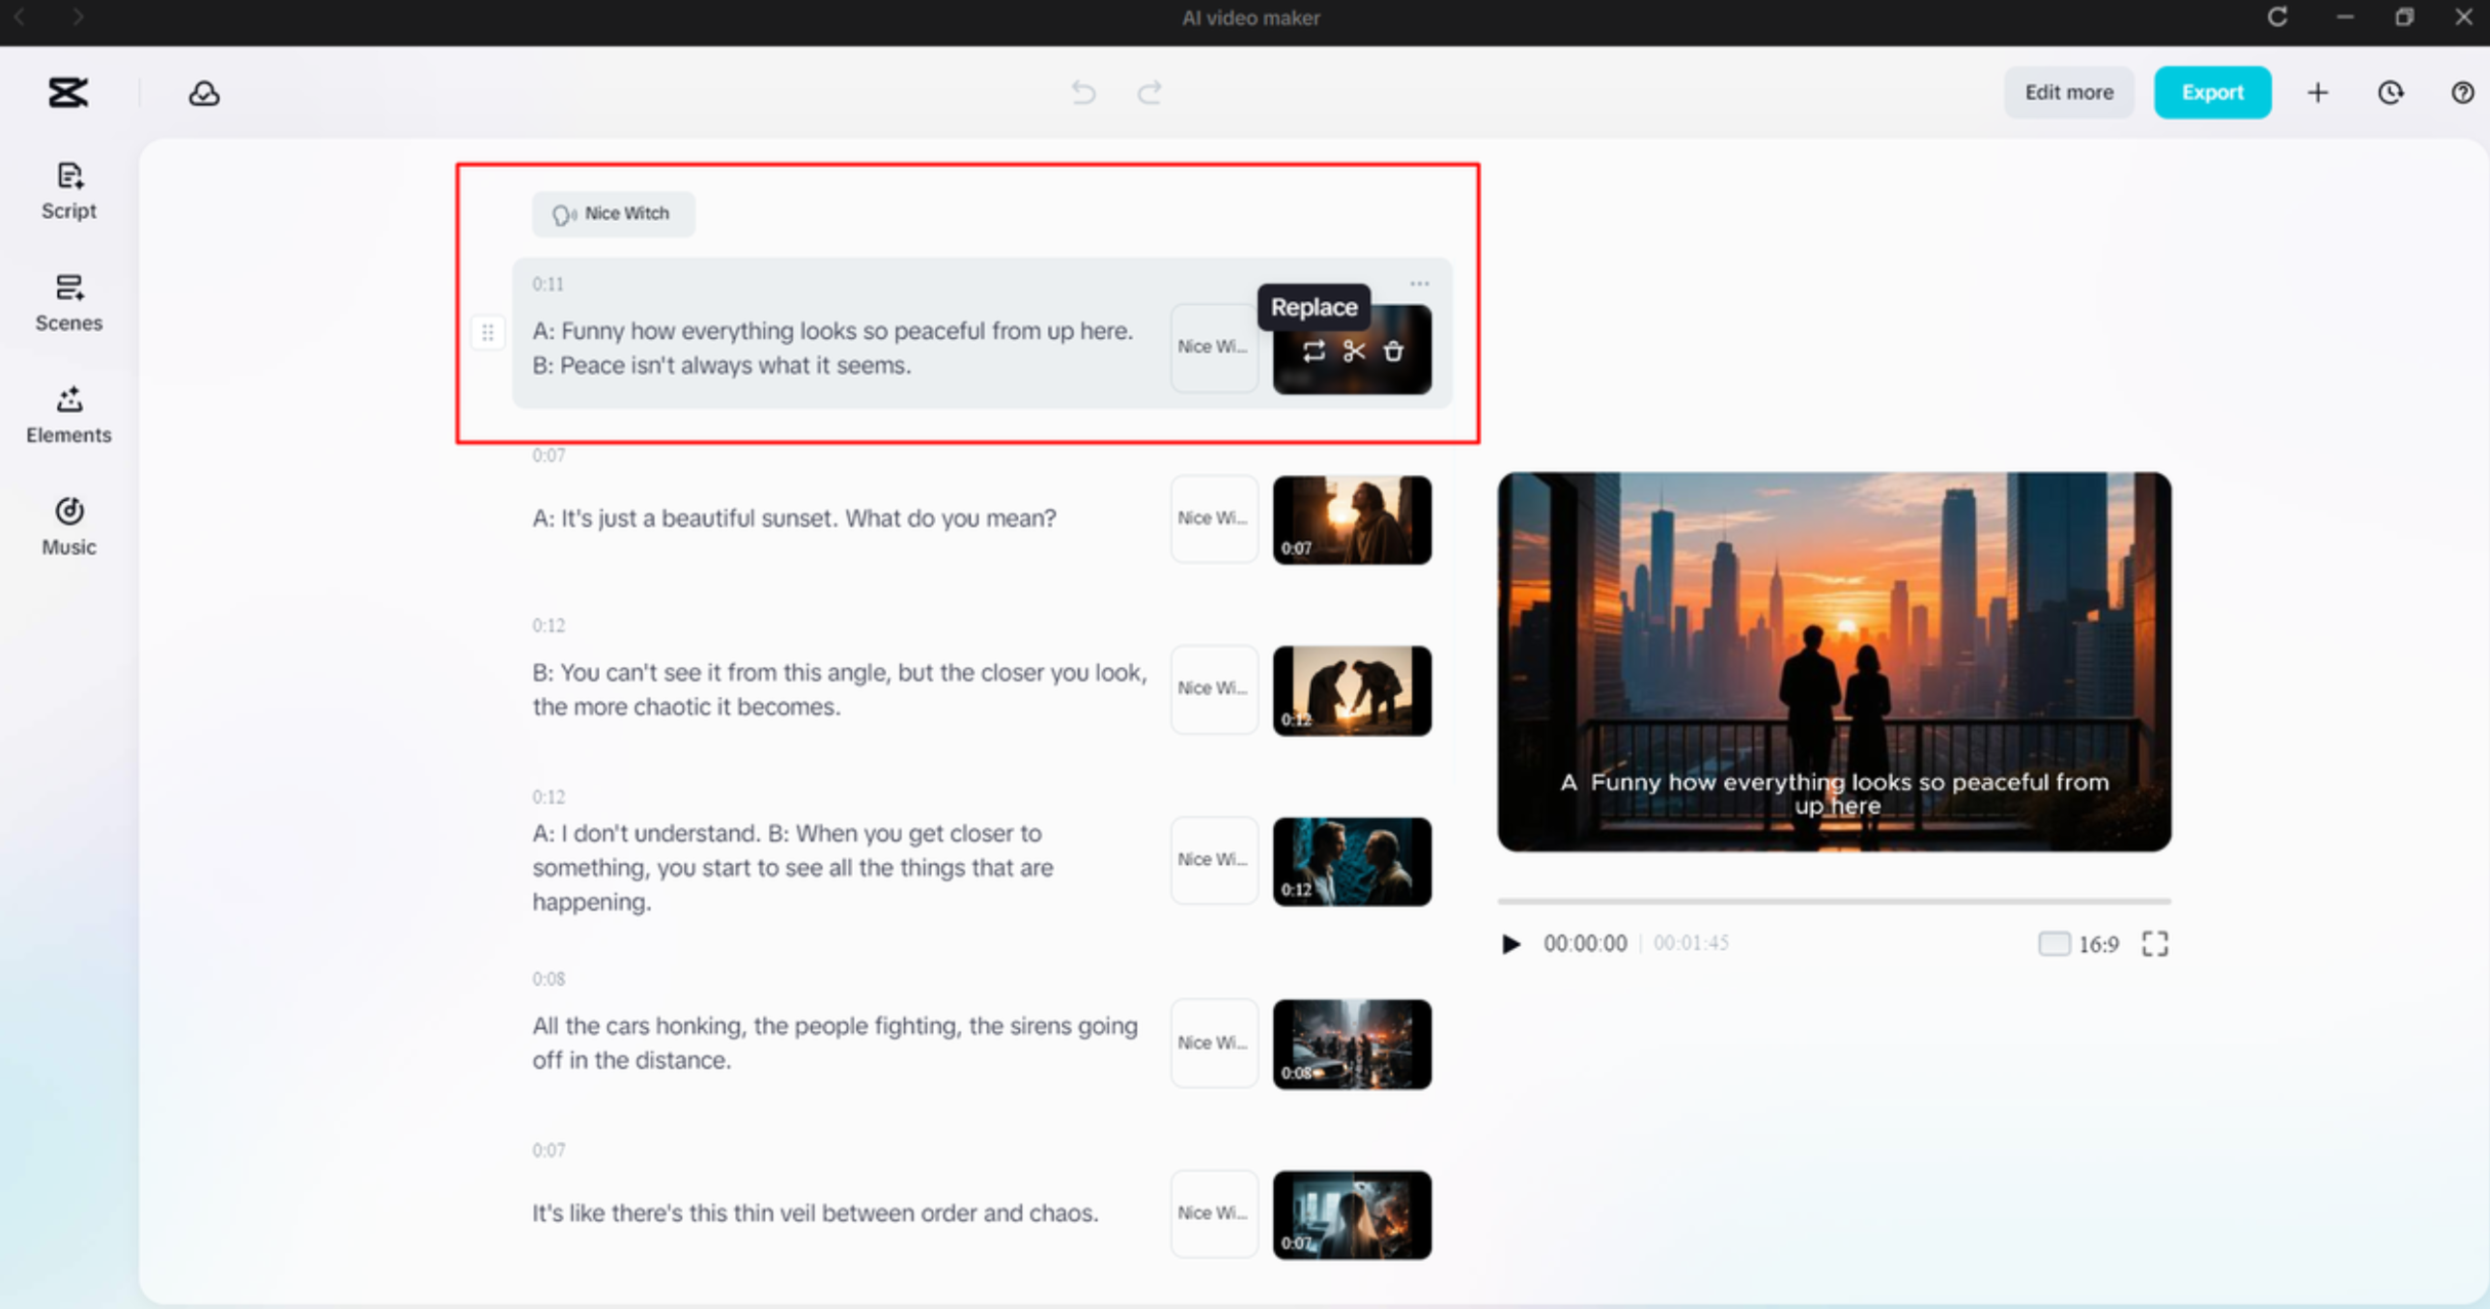This screenshot has width=2490, height=1309.
Task: Delete the clip using the trash icon
Action: pos(1395,350)
